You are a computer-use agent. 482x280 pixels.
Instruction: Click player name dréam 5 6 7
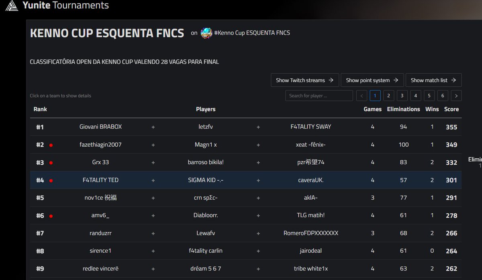point(206,268)
